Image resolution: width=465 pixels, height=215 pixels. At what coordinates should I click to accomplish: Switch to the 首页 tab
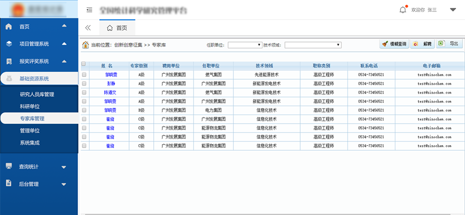point(117,28)
